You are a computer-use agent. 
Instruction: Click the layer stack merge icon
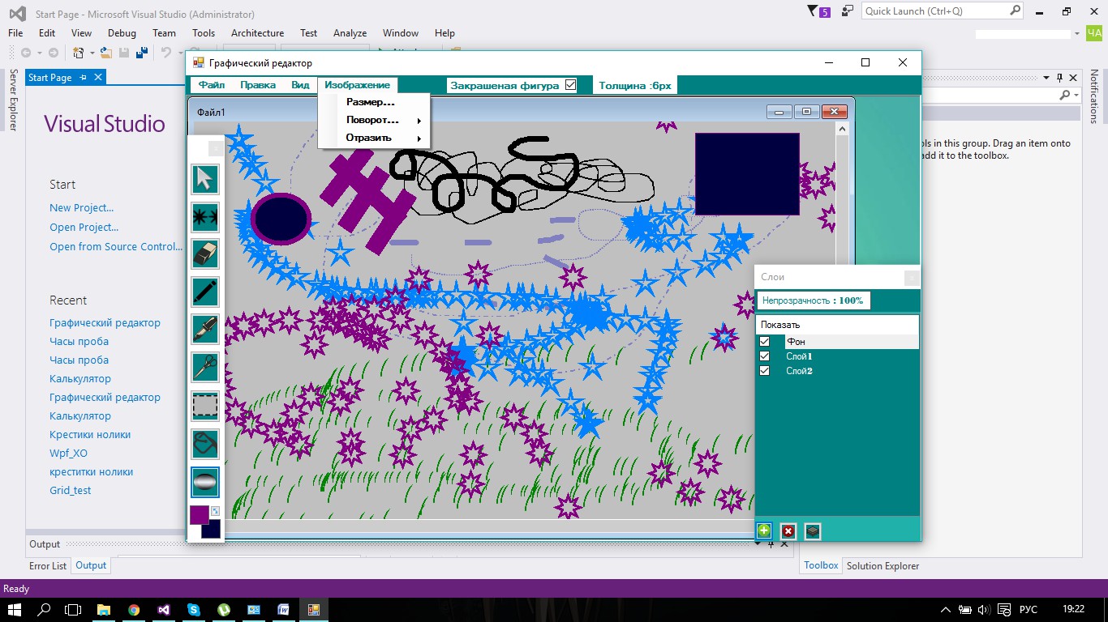[813, 531]
